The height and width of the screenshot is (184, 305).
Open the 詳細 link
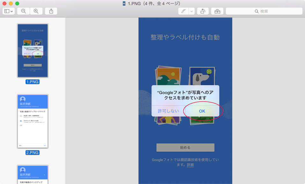(x=190, y=165)
